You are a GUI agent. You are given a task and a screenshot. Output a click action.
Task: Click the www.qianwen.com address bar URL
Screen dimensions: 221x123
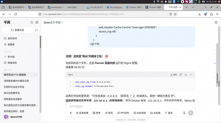point(84,14)
